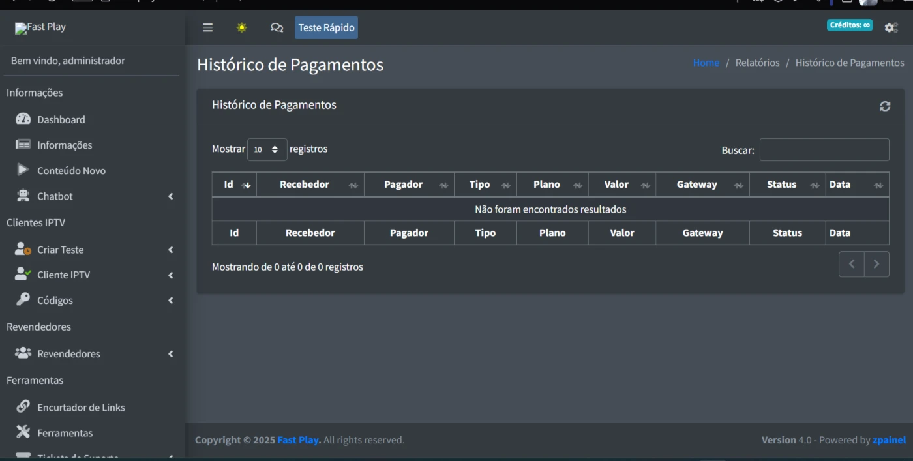Click the next page arrow in pagination
Viewport: 913px width, 461px height.
(x=876, y=264)
